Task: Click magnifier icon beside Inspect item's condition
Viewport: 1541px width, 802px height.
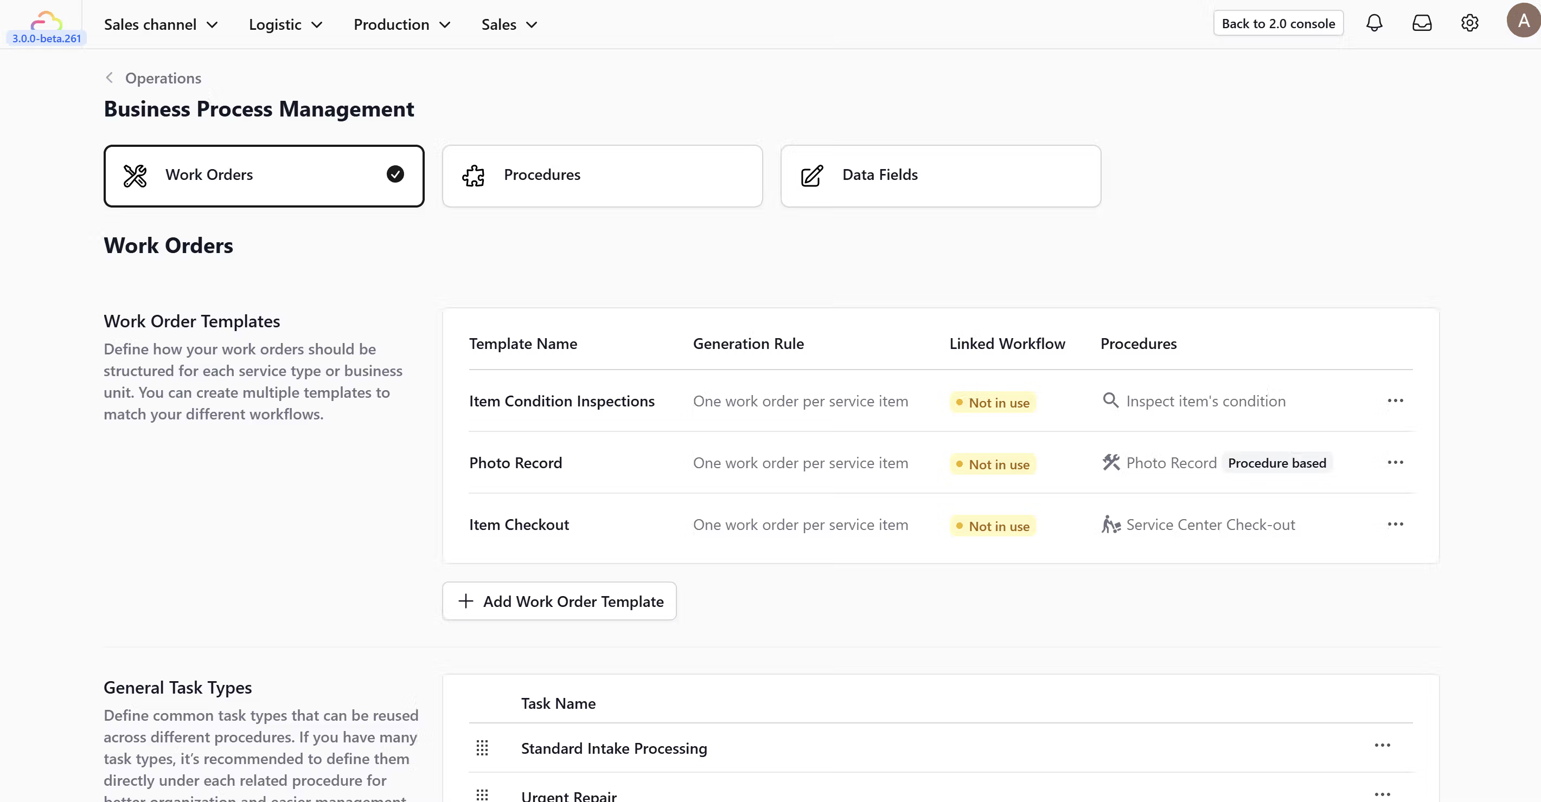Action: click(1110, 400)
